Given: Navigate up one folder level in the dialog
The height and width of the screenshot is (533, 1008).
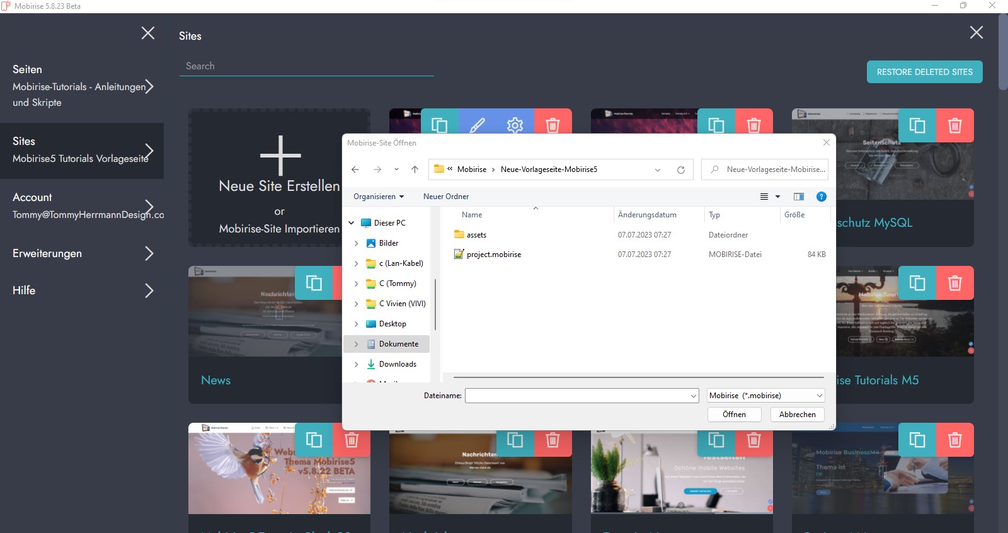Looking at the screenshot, I should pyautogui.click(x=415, y=169).
